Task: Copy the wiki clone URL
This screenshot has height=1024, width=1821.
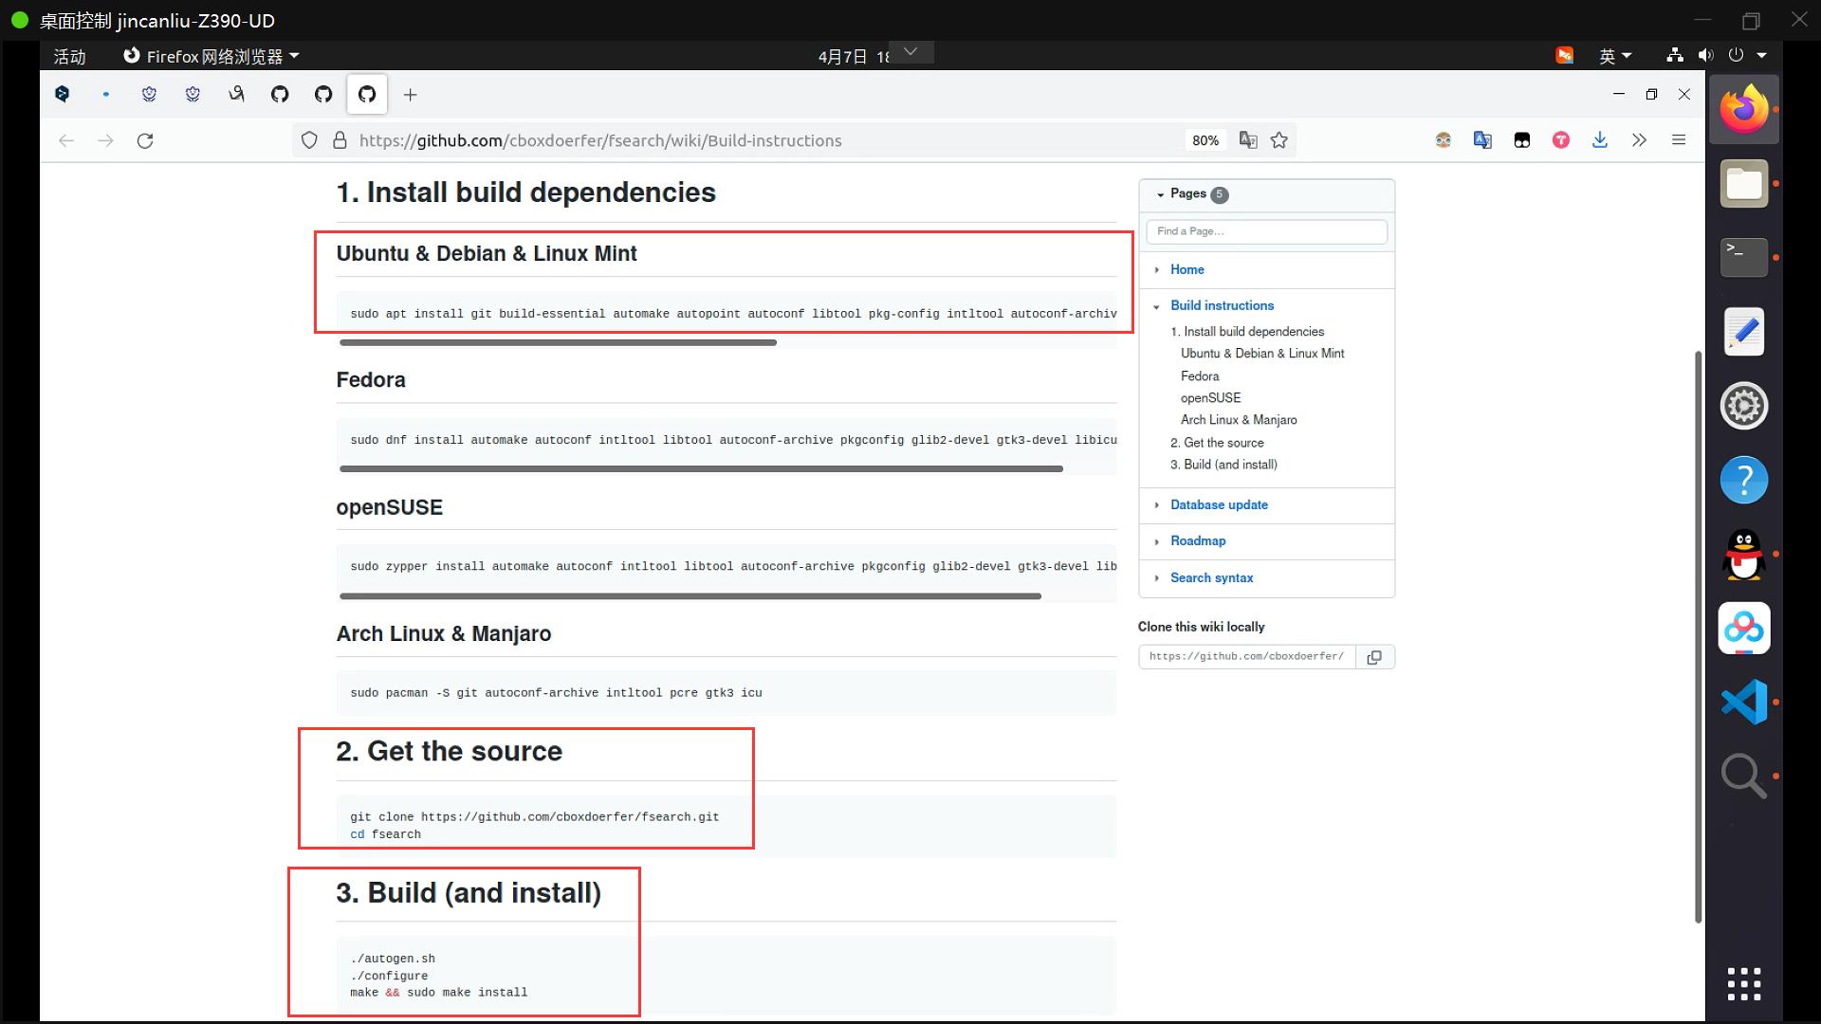Action: click(1374, 656)
